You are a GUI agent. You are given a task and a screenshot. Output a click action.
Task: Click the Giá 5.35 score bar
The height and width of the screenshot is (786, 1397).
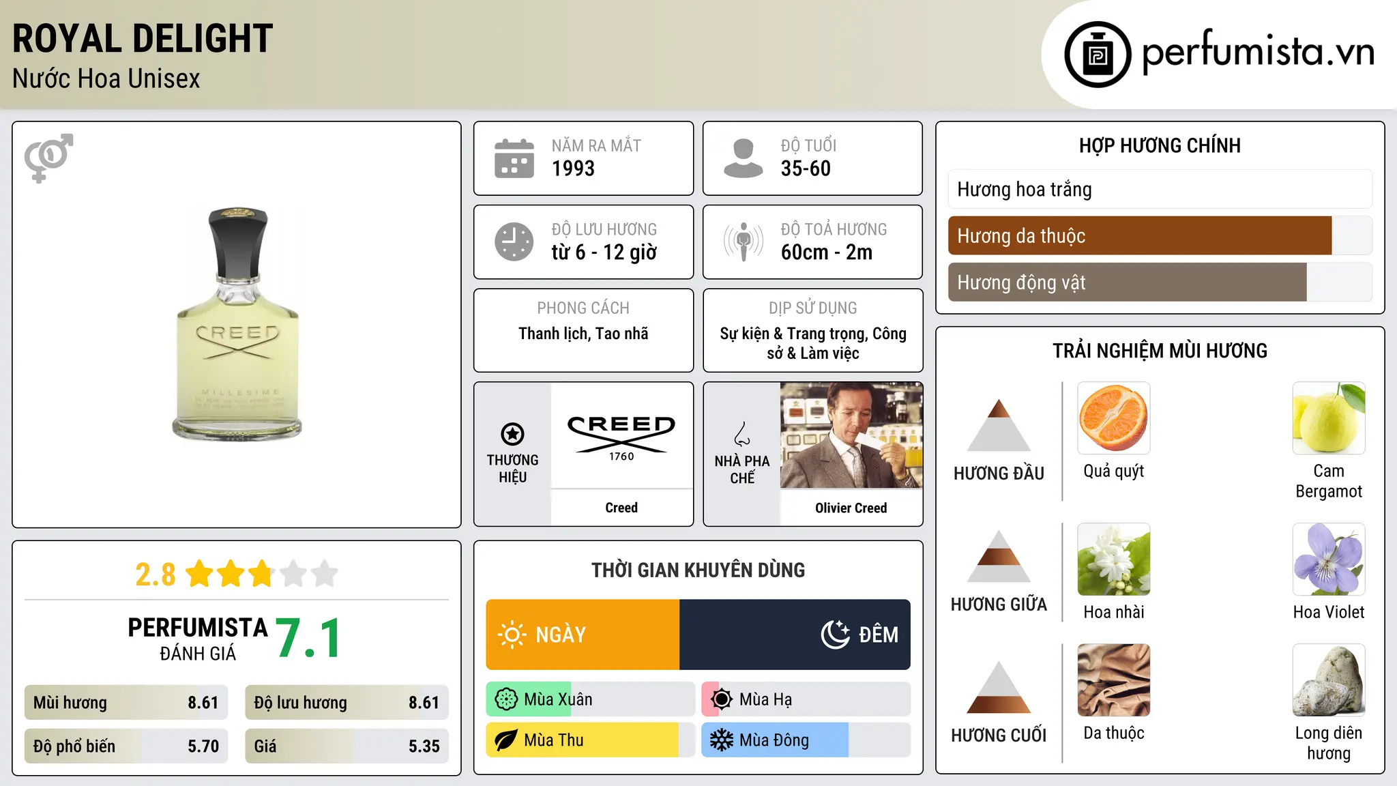[x=347, y=746]
